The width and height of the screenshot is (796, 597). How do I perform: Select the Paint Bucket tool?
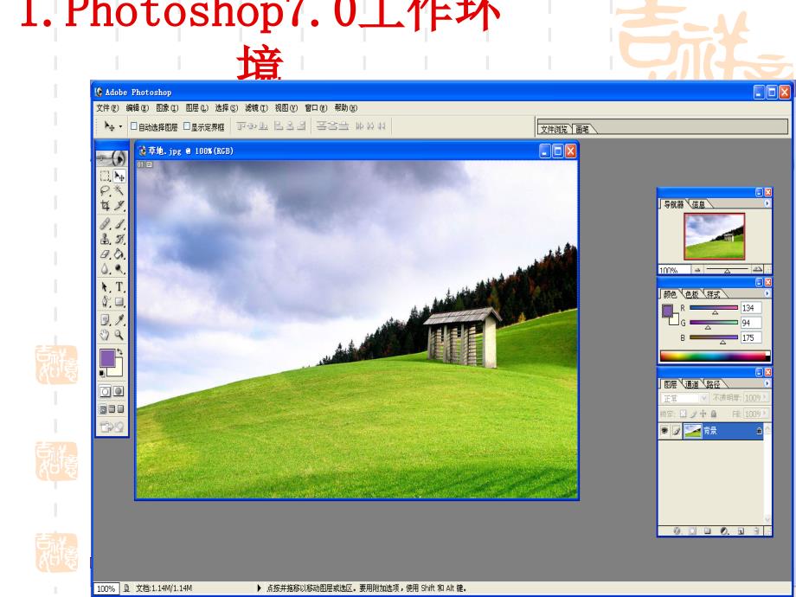119,254
